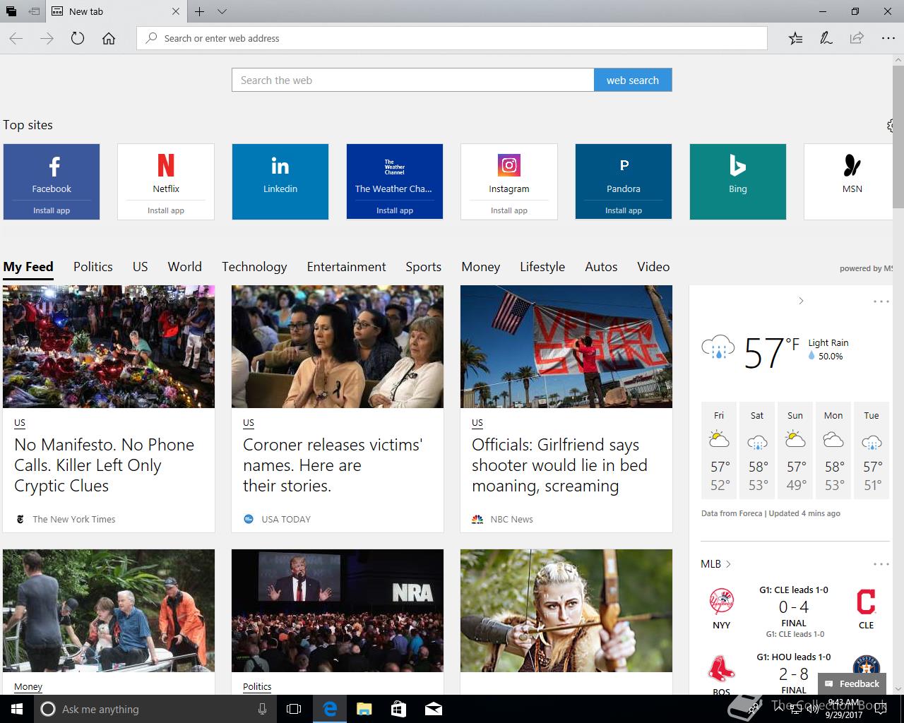Close the New tab tab

pyautogui.click(x=176, y=11)
